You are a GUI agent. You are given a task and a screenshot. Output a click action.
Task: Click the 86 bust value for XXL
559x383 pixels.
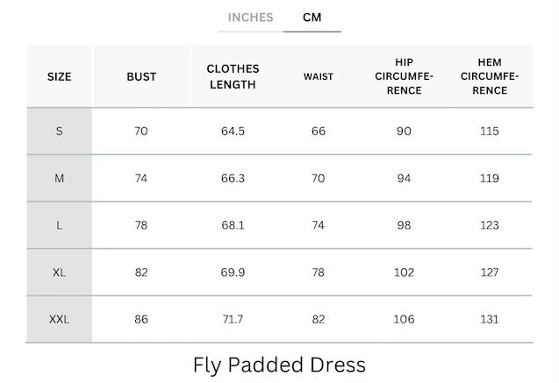141,319
